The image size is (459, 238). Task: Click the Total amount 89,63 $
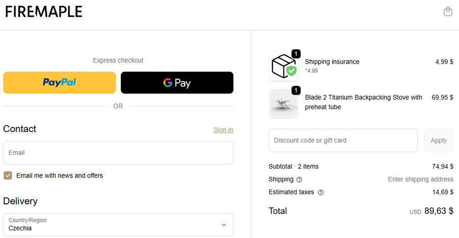click(439, 211)
